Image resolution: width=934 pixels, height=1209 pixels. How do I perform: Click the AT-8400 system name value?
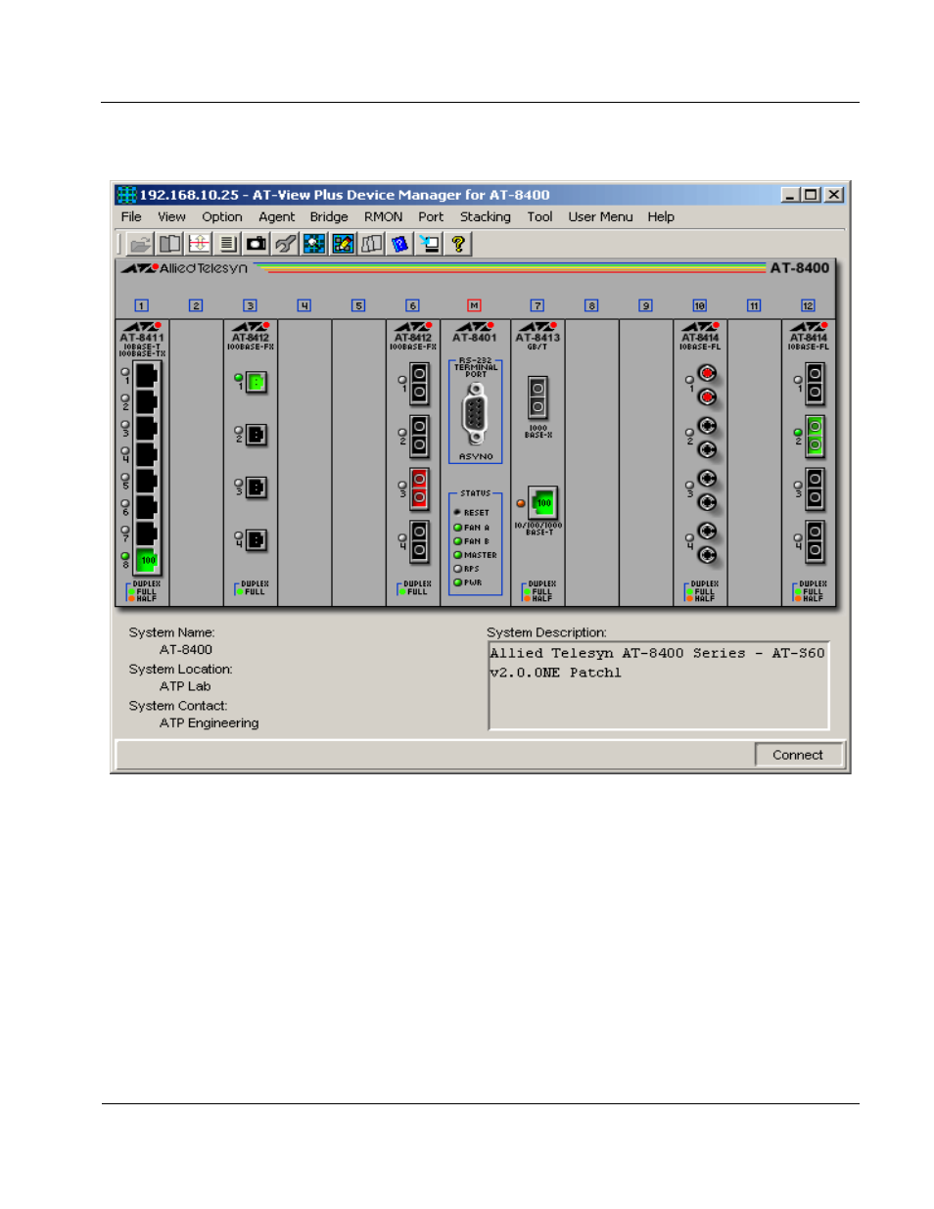pyautogui.click(x=186, y=650)
